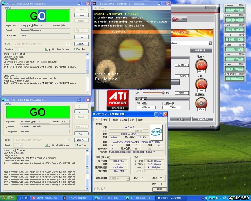Open the Test dropdown in upper ORTHOS window
The image size is (251, 201).
coord(68,44)
